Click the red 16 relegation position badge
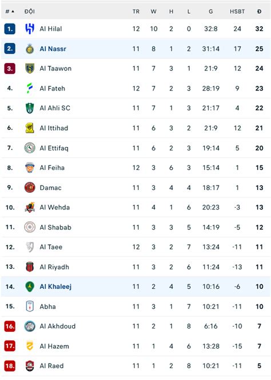Image resolution: width=271 pixels, height=380 pixels. pos(10,326)
